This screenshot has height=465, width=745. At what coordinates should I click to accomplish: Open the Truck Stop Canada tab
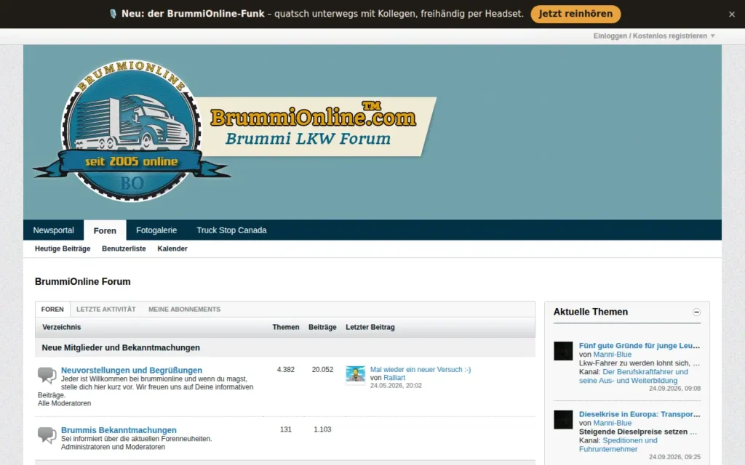click(231, 230)
